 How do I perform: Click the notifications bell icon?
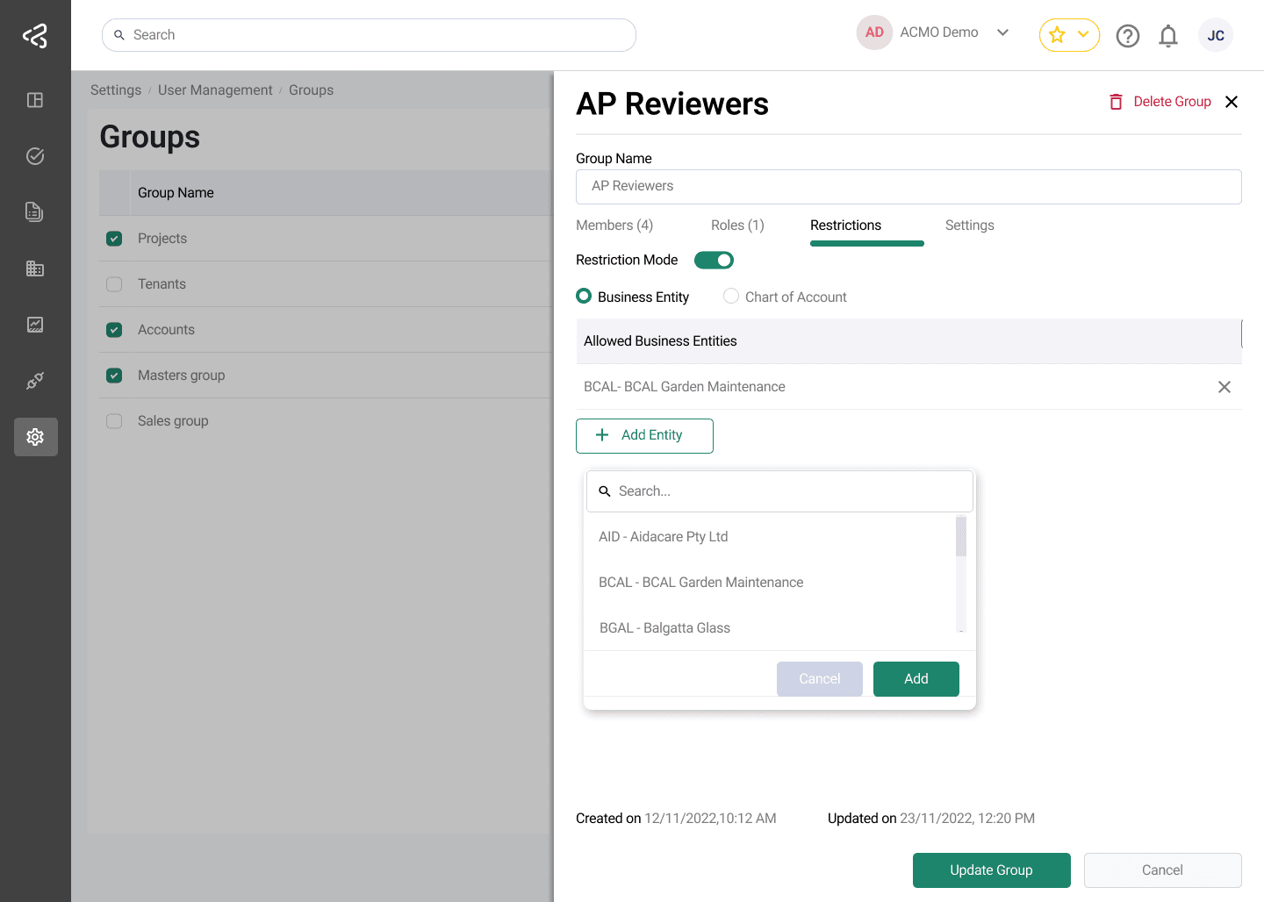coord(1167,36)
